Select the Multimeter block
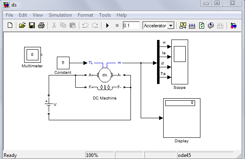The height and width of the screenshot is (159, 245). pos(32,55)
